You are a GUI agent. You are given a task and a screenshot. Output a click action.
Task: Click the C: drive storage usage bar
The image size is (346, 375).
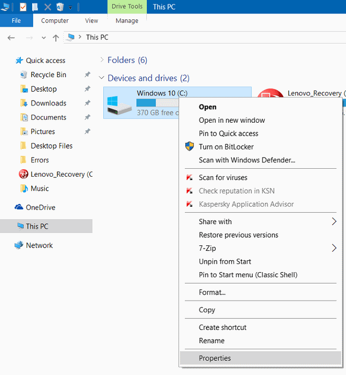click(x=155, y=103)
